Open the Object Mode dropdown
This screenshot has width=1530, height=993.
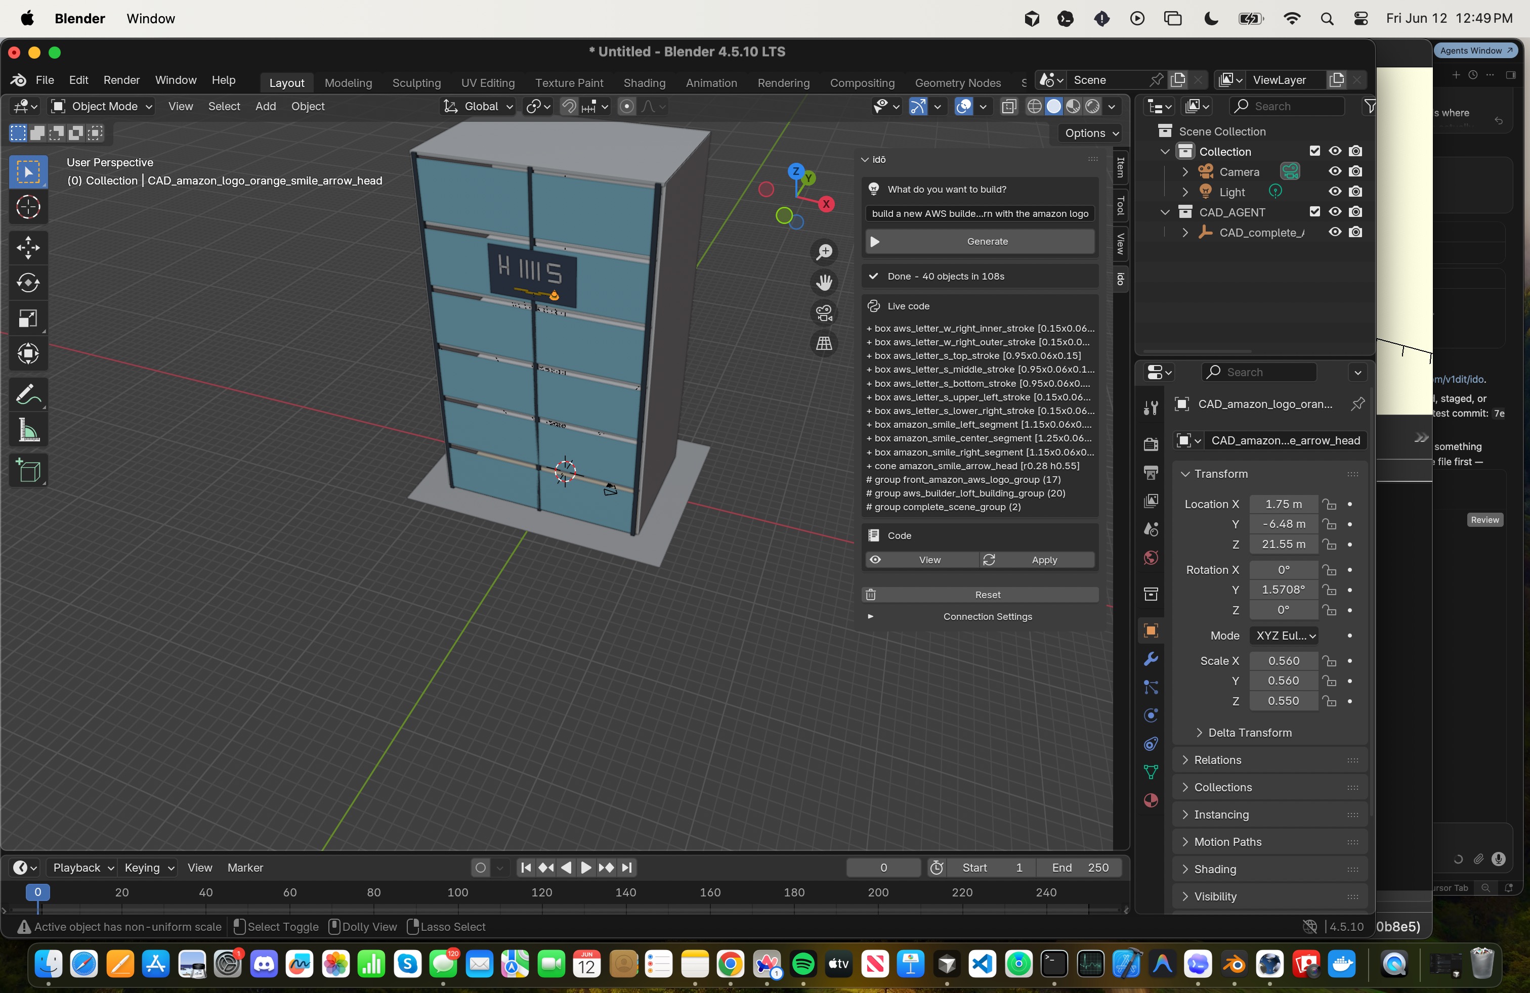102,106
